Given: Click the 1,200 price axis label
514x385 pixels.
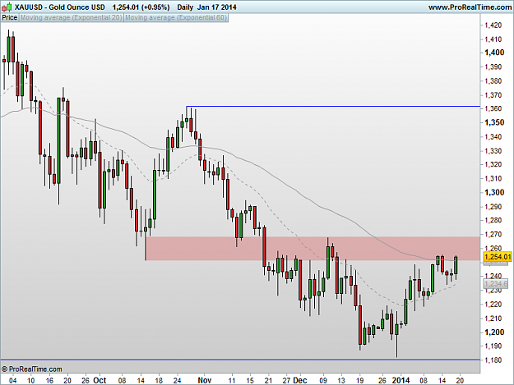Looking at the screenshot, I should 494,332.
